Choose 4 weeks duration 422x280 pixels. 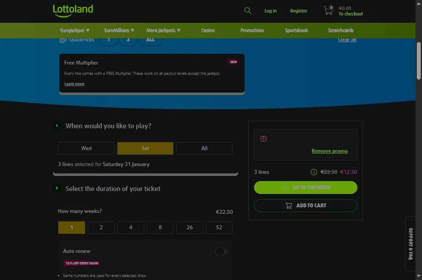coord(130,228)
